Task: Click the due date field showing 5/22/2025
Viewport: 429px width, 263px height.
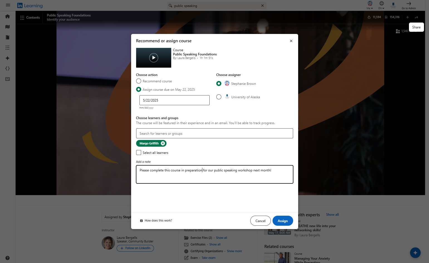Action: (x=175, y=100)
